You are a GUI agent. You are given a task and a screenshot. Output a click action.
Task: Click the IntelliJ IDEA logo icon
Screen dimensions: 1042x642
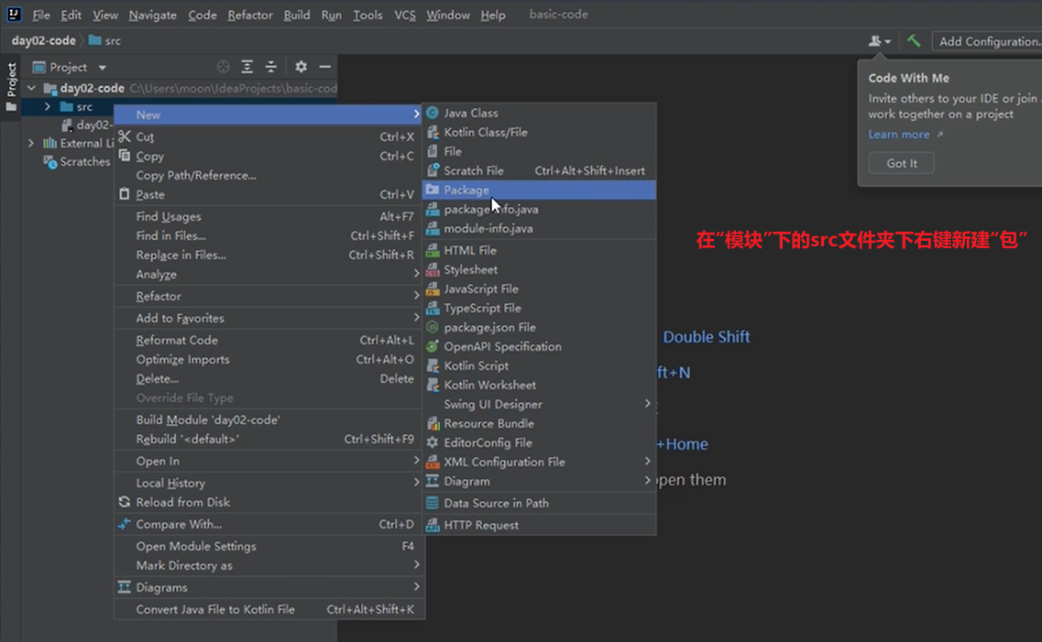tap(14, 14)
